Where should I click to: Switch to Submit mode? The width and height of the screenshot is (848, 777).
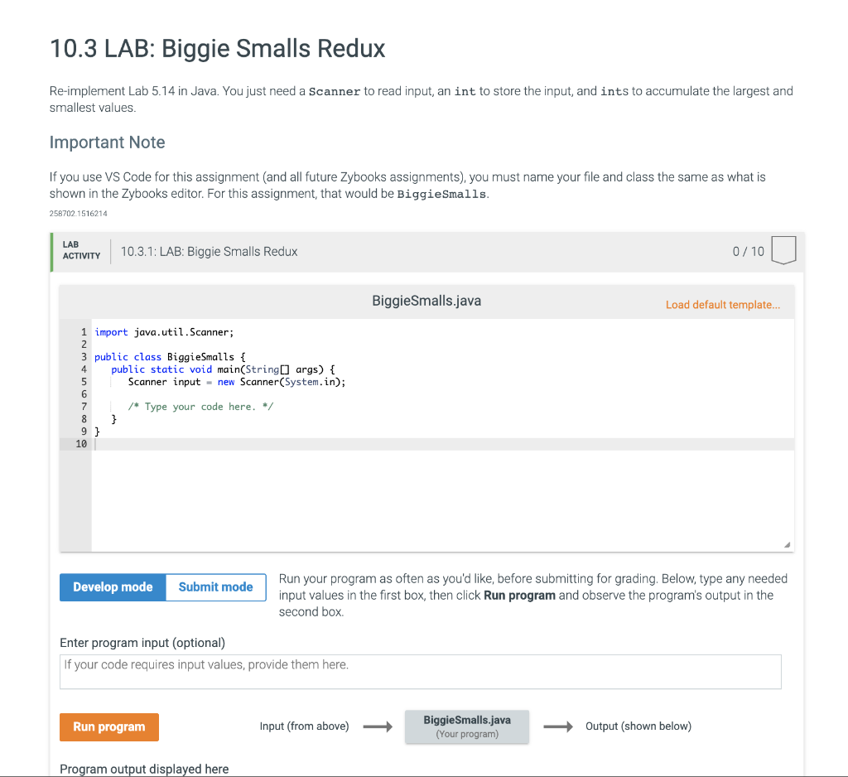click(215, 586)
